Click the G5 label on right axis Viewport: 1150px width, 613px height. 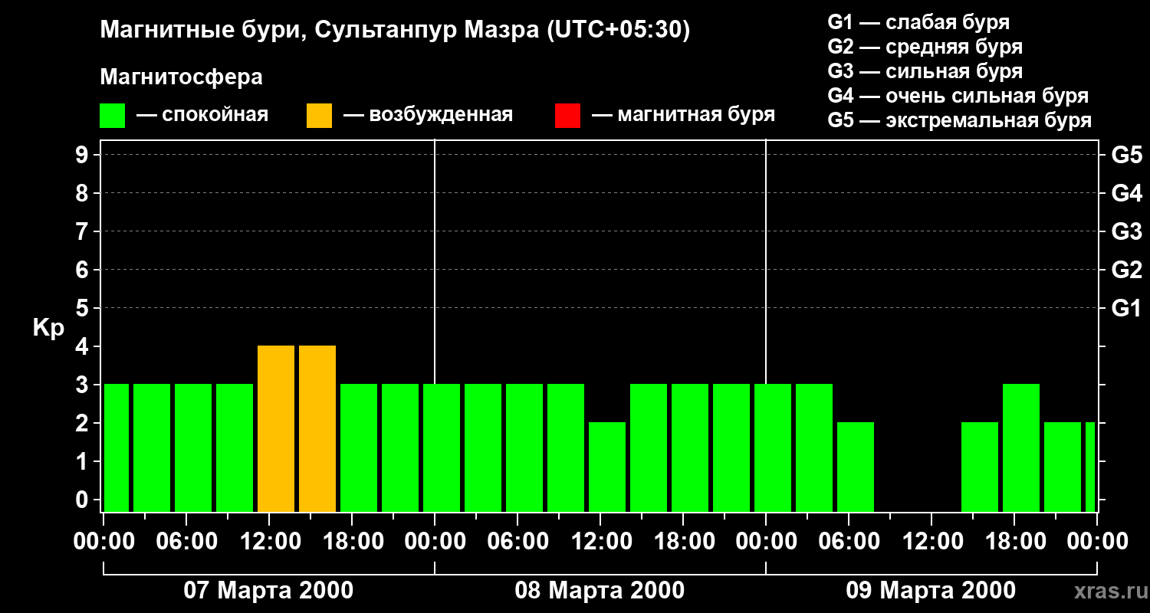pyautogui.click(x=1126, y=156)
